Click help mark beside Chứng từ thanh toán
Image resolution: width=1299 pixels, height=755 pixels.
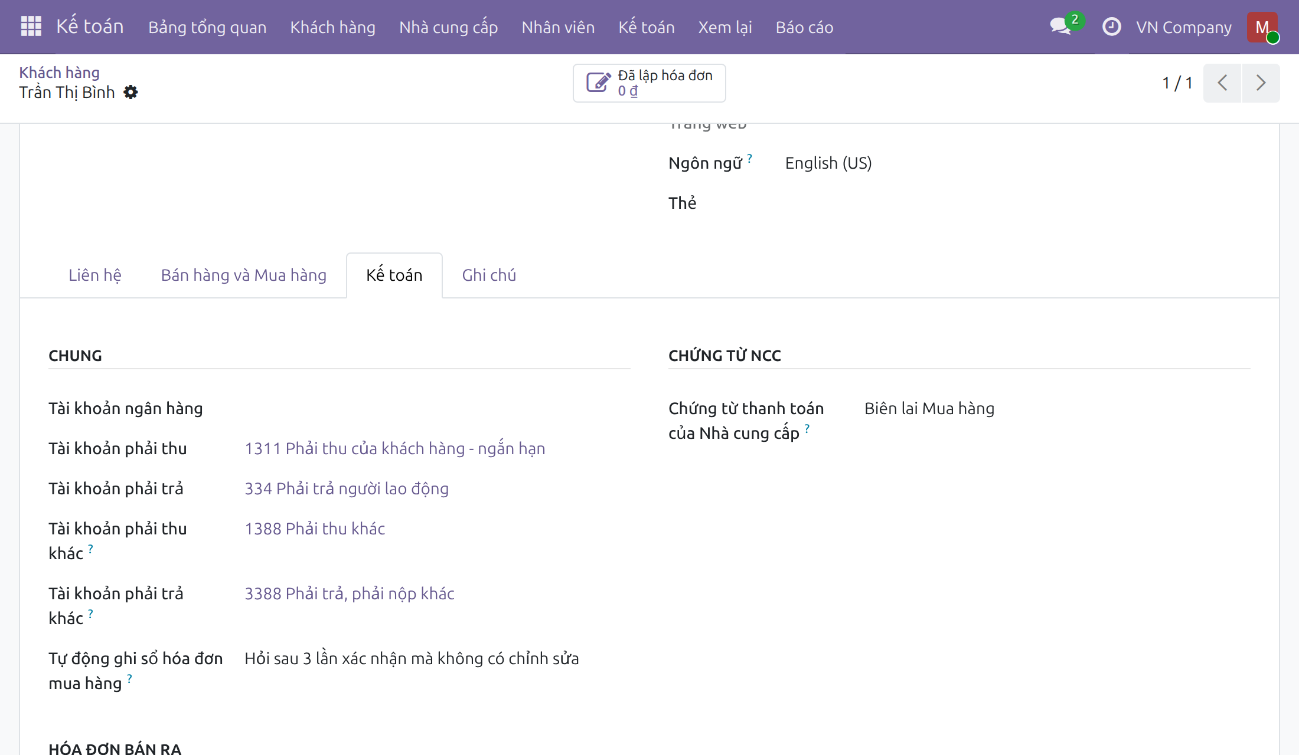point(807,428)
